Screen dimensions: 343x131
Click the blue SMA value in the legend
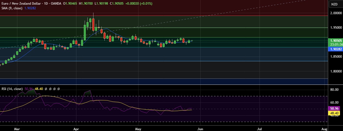point(31,8)
